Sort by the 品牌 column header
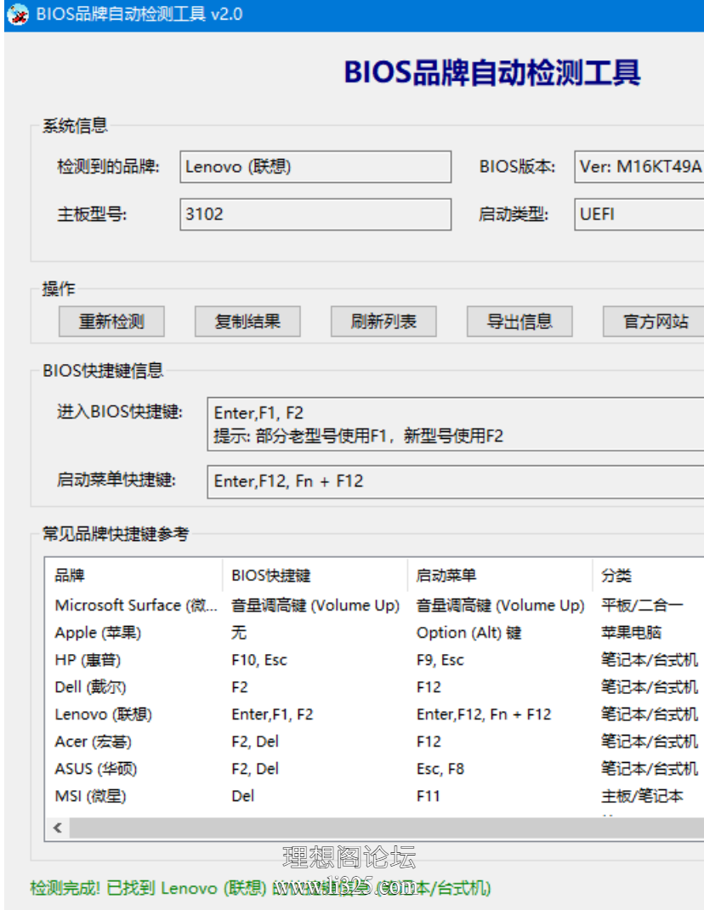This screenshot has width=704, height=910. tap(133, 575)
